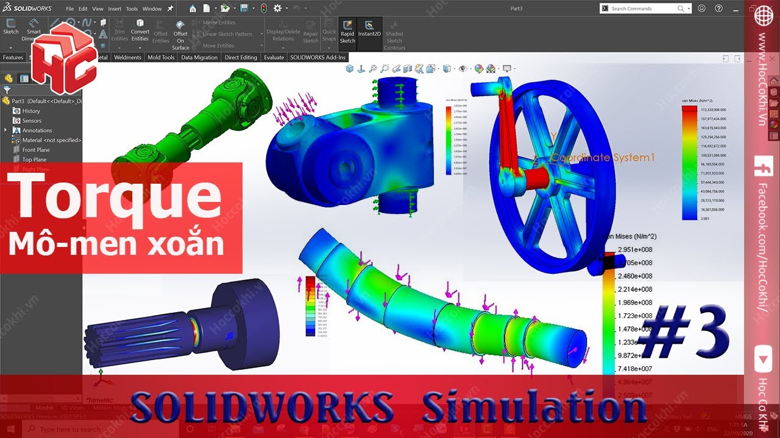The height and width of the screenshot is (438, 780).
Task: Open the Edit menu
Action: tap(83, 9)
